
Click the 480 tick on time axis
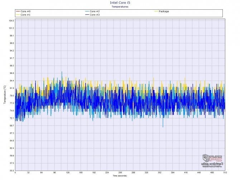[x=212, y=172]
